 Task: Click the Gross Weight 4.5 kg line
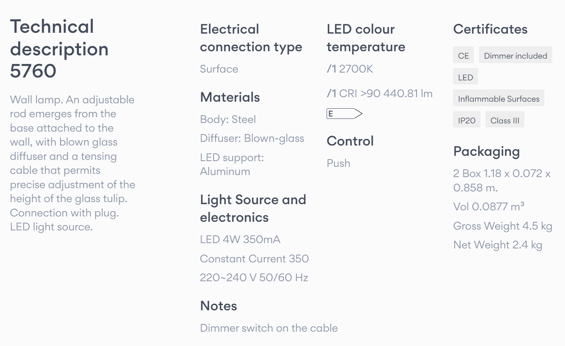click(x=503, y=226)
